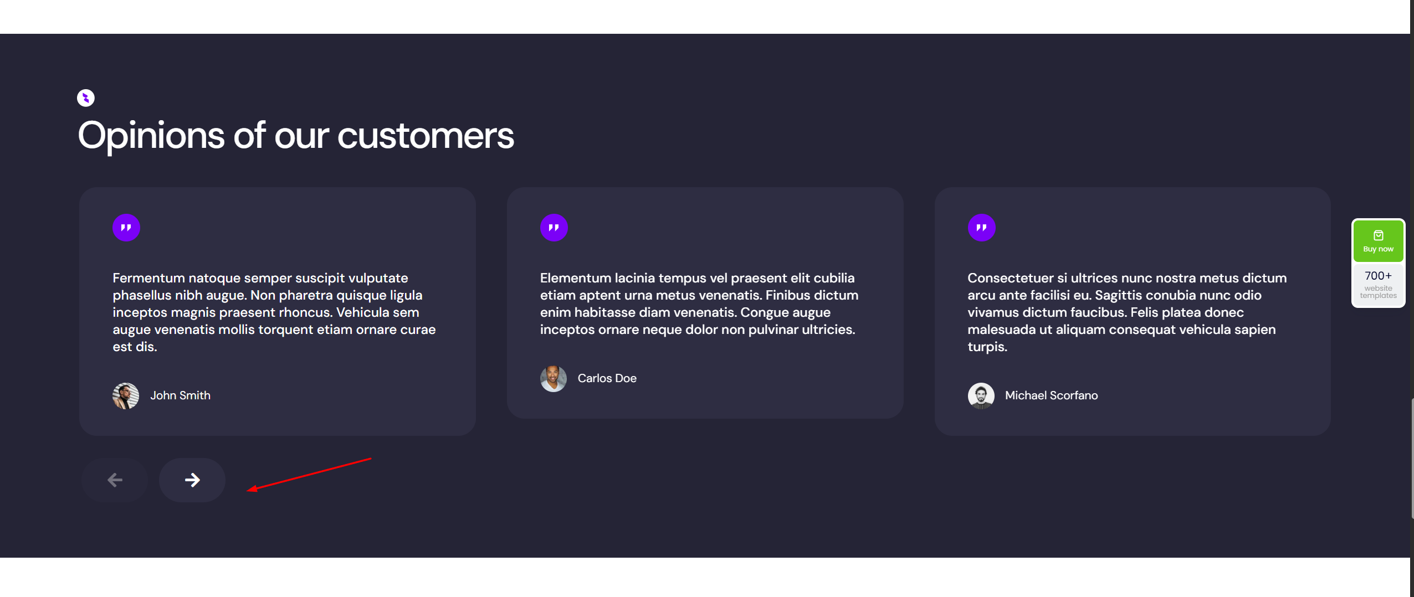Viewport: 1414px width, 597px height.
Task: Click the previous testimonial arrow button
Action: (115, 480)
